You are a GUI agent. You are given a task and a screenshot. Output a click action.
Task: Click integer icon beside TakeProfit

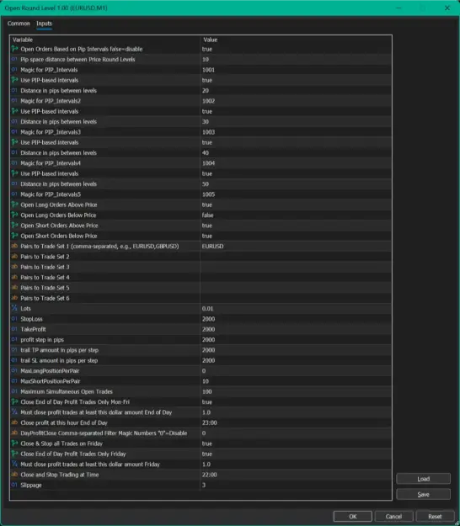[x=14, y=329]
